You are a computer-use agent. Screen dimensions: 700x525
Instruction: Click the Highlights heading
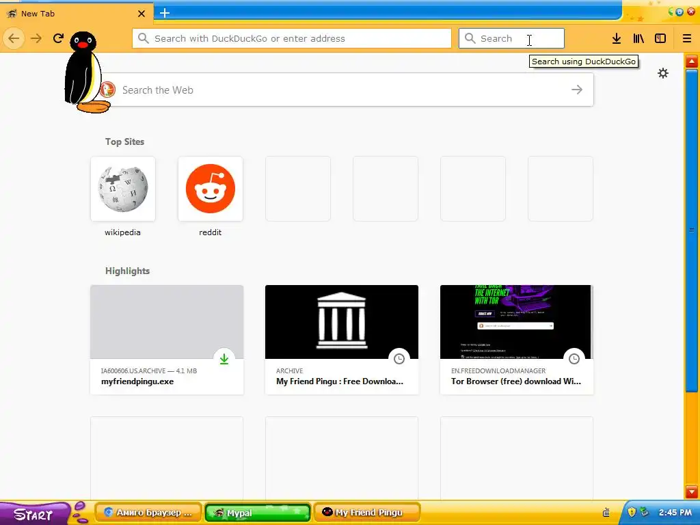[x=127, y=271]
